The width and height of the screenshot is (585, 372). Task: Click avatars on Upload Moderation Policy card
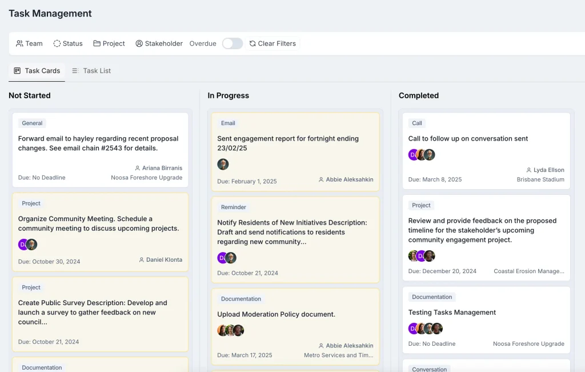coord(230,330)
